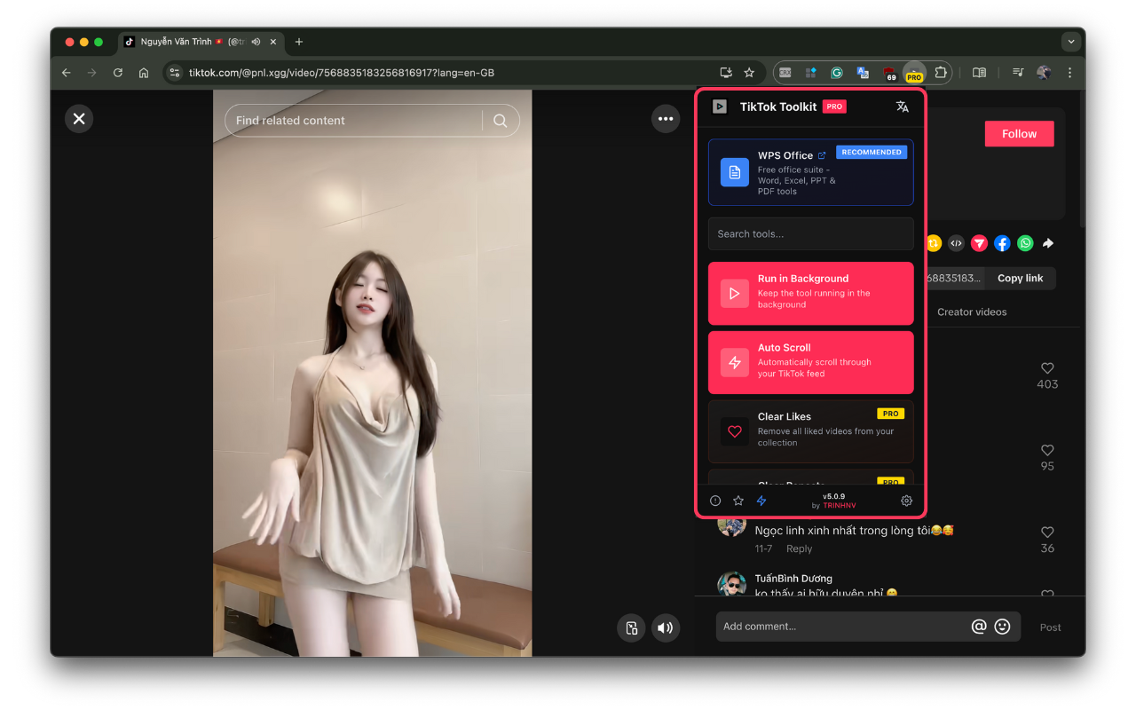This screenshot has height=710, width=1136.
Task: Open the Clear Likes PRO tool
Action: (x=811, y=431)
